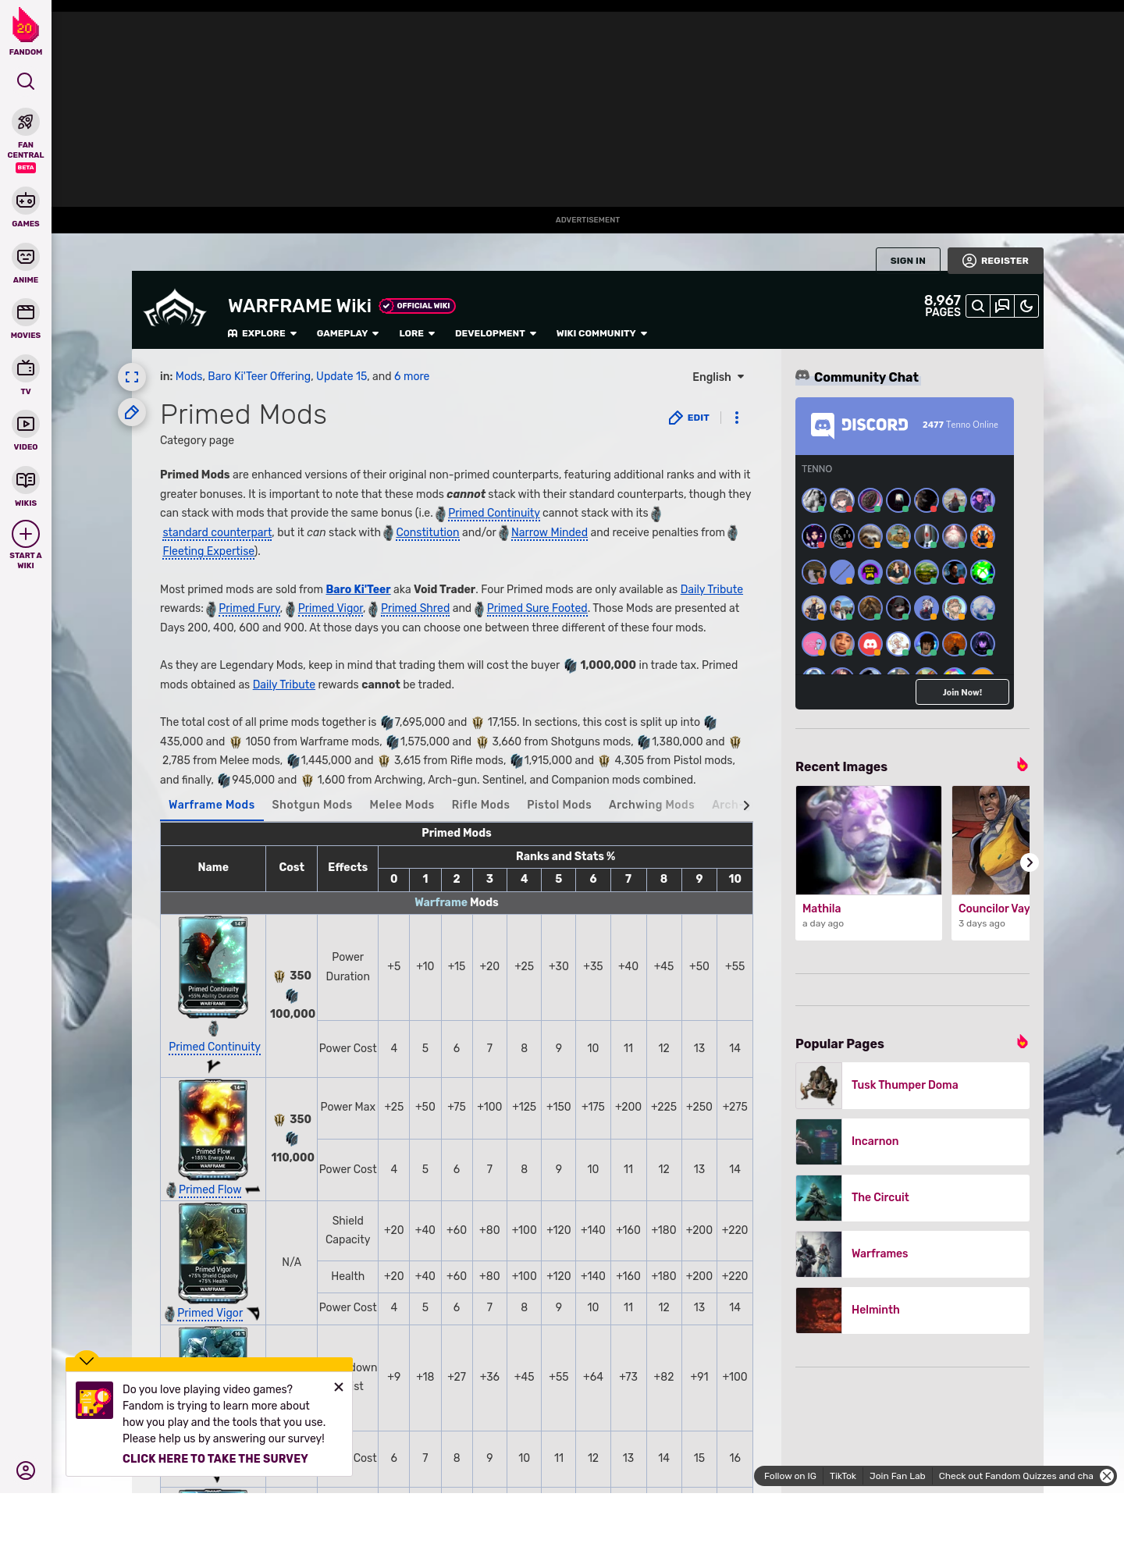
Task: Open the Mods category breadcrumb link
Action: coord(189,376)
